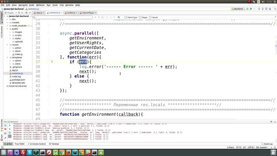Click the revert undo arrow in toolbar
Image resolution: width=277 pixels, height=156 pixels.
click(270, 9)
